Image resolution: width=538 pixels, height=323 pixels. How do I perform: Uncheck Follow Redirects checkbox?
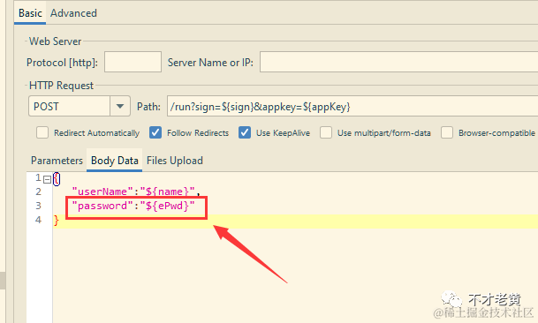155,132
